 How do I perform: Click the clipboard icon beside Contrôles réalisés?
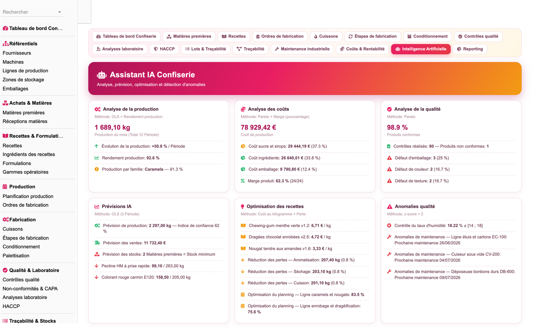(x=389, y=147)
